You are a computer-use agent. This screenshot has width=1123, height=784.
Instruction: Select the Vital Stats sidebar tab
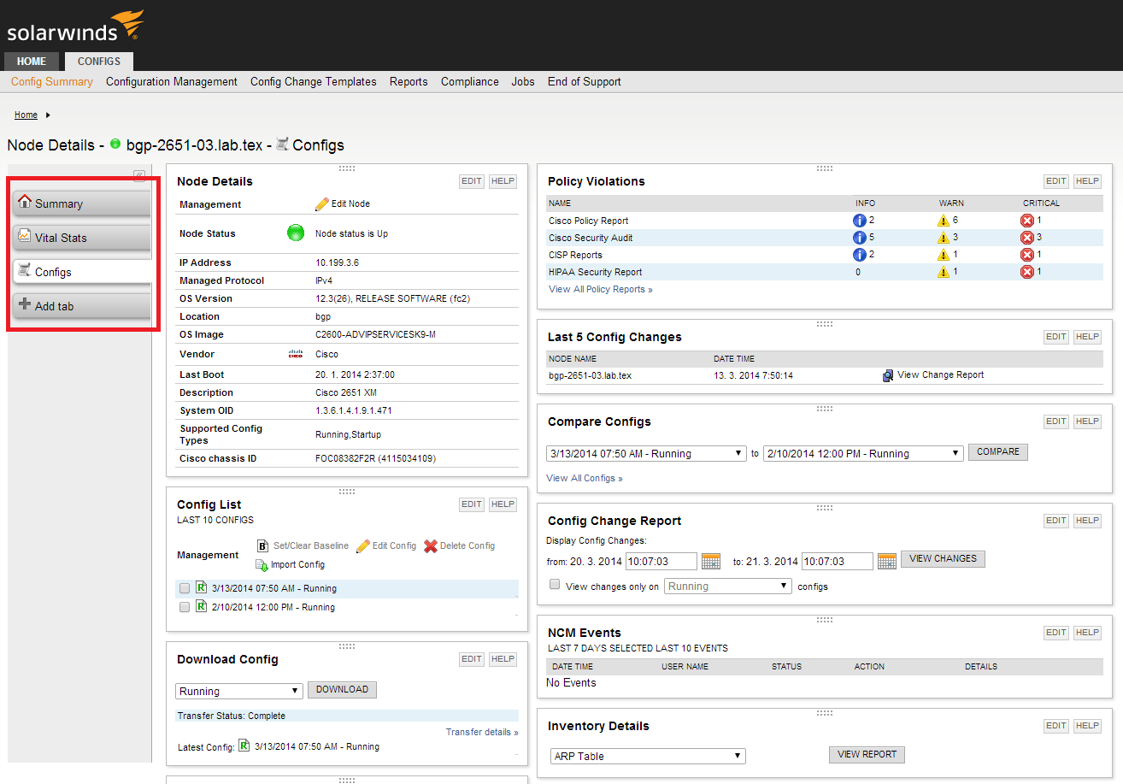click(x=82, y=238)
